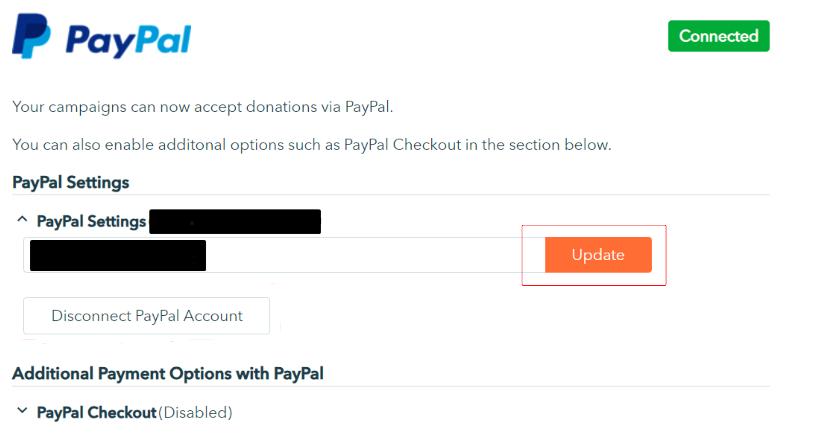Click the redacted text inside the account field

pos(118,256)
